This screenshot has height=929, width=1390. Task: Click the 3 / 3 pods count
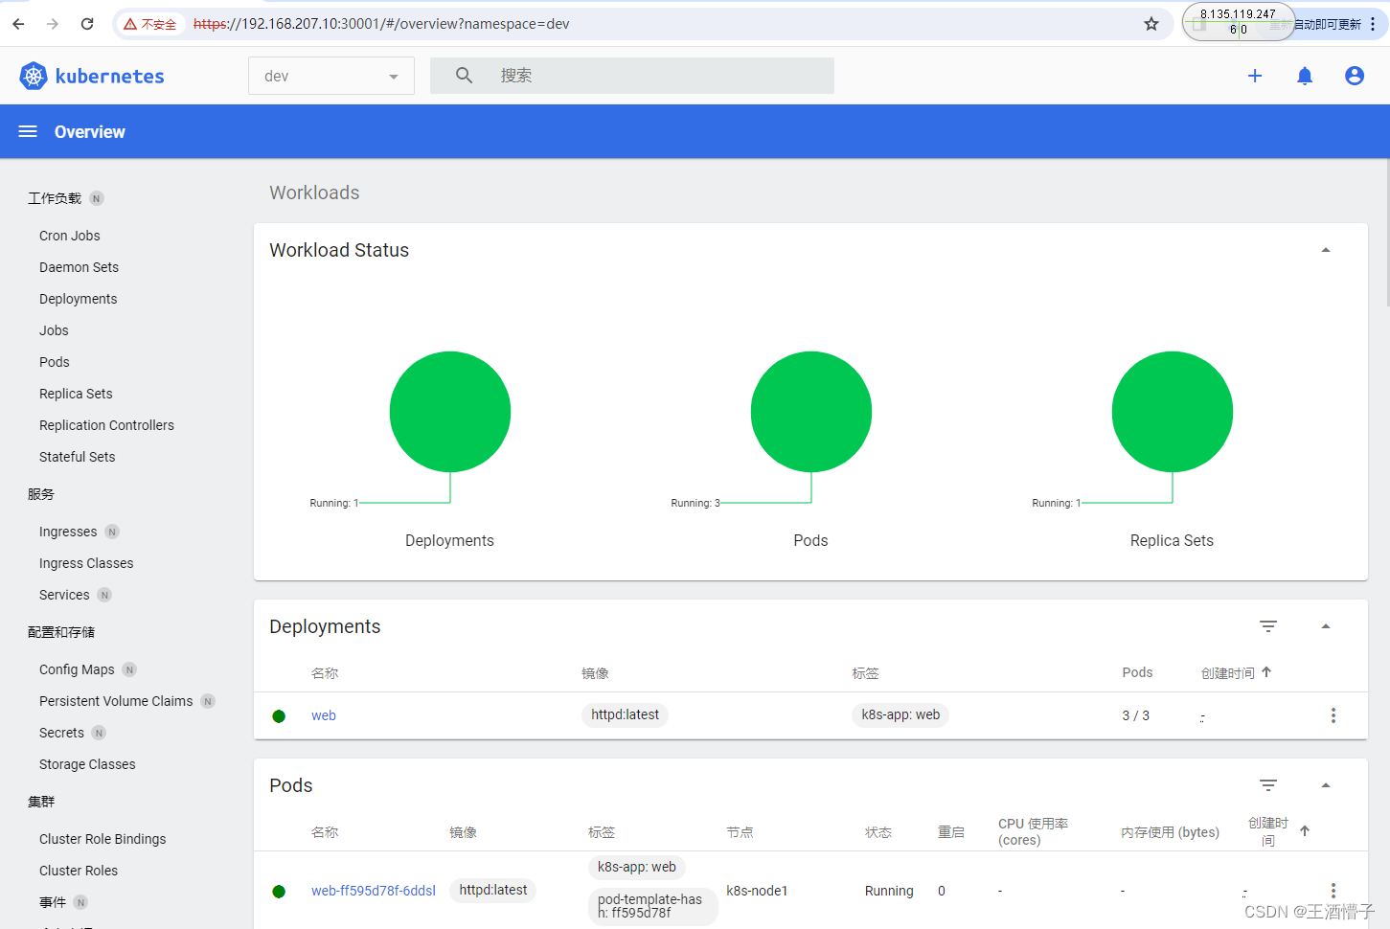coord(1136,715)
